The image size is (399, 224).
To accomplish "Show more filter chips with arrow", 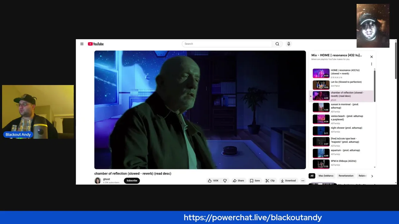I will [372, 176].
